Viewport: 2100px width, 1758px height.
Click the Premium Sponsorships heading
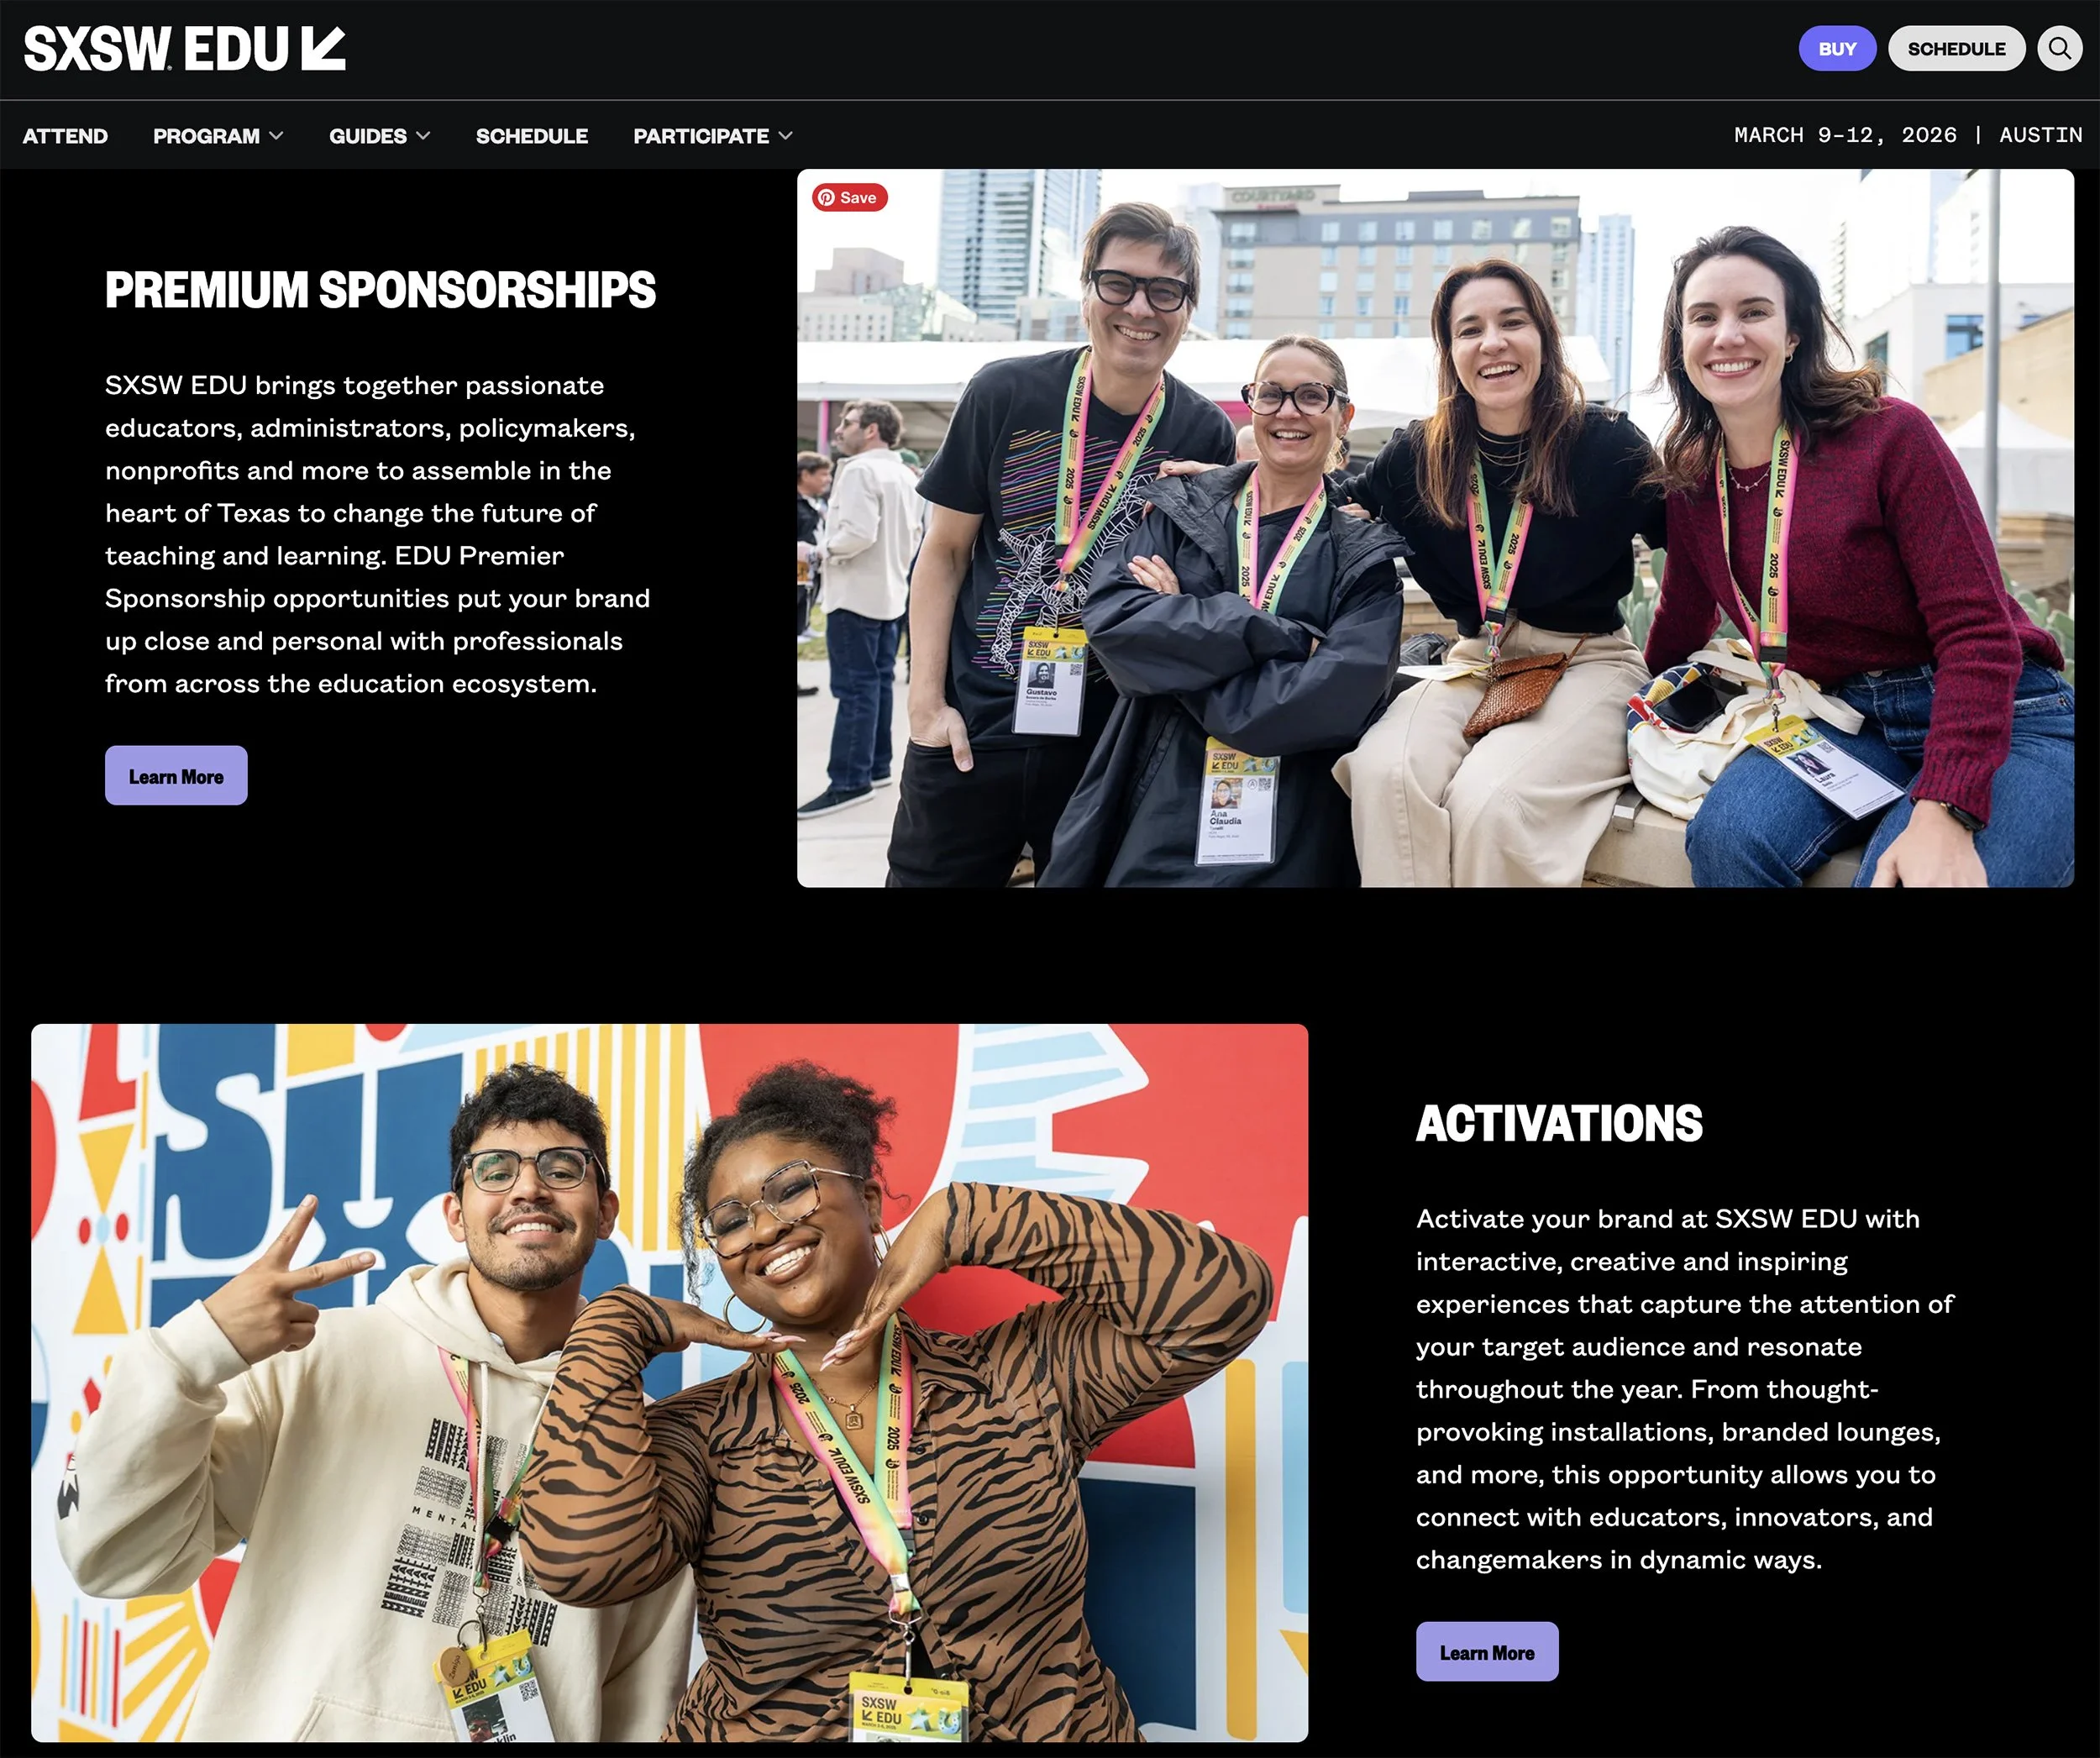click(380, 290)
